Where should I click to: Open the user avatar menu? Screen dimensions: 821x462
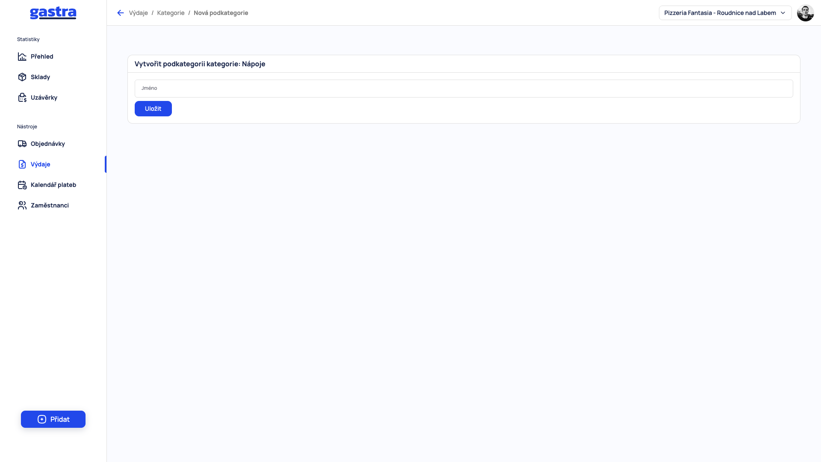tap(805, 13)
